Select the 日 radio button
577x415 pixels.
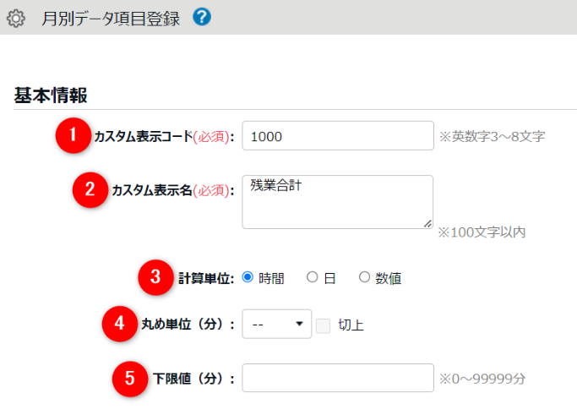pos(312,276)
